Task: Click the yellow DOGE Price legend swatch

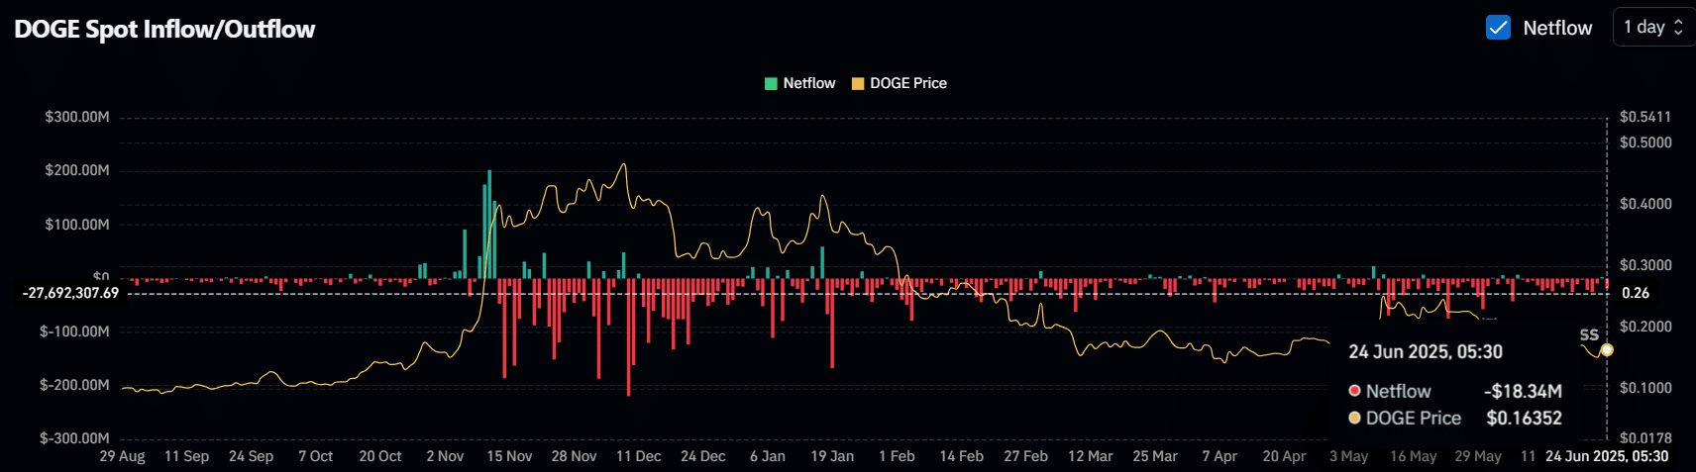Action: (858, 84)
